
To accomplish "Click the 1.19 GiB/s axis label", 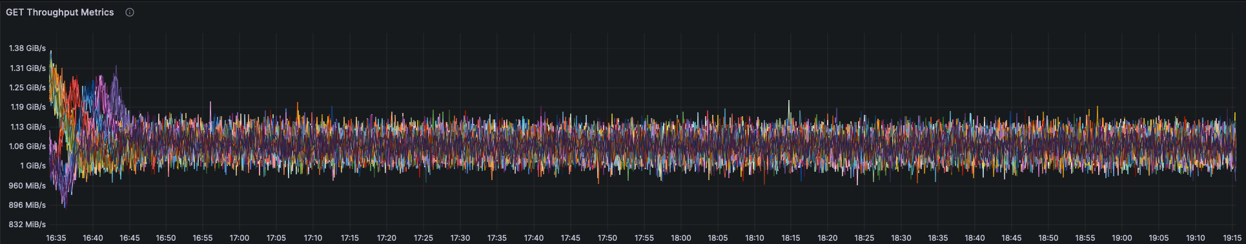I will [x=28, y=107].
